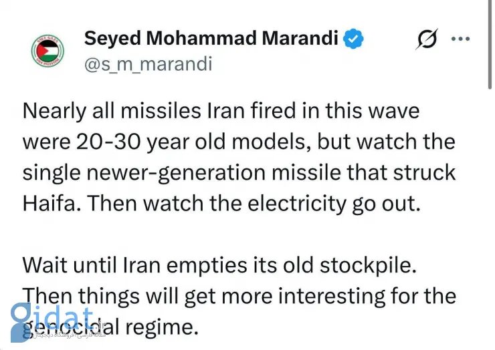Visit the @s_m_marandi handle link
Image resolution: width=495 pixels, height=350 pixels.
coord(148,63)
